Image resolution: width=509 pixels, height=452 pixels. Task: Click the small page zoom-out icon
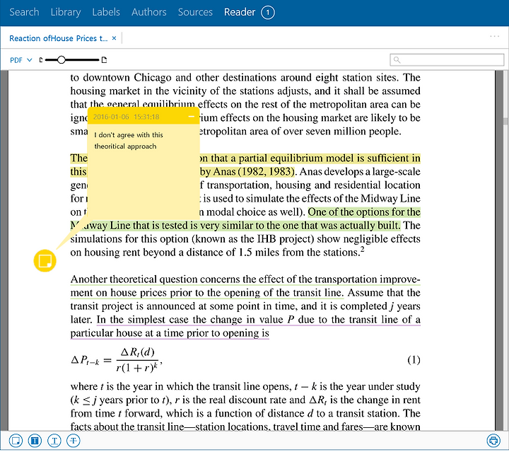tap(41, 59)
